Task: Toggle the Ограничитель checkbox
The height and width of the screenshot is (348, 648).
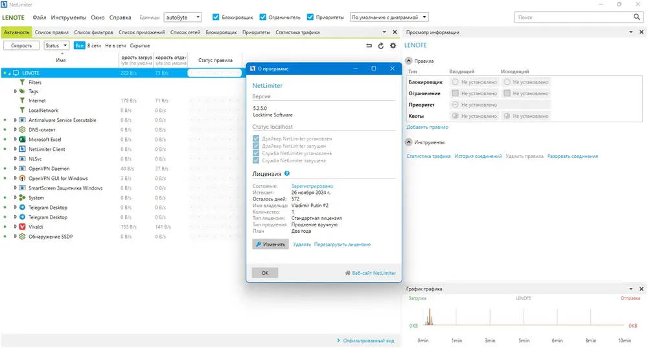Action: [x=263, y=17]
